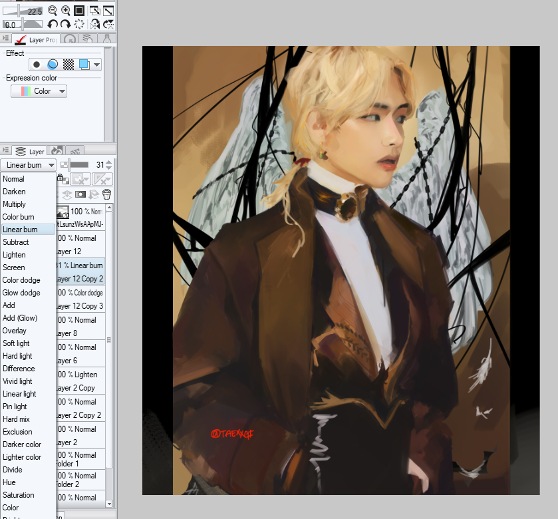The width and height of the screenshot is (558, 519).
Task: Select Overlay blending mode
Action: click(x=28, y=331)
